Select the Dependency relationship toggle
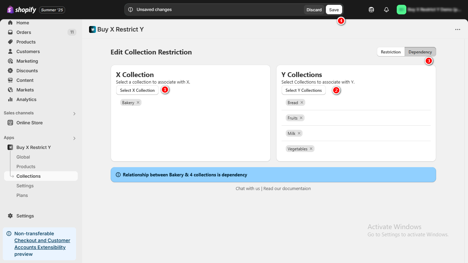Image resolution: width=468 pixels, height=263 pixels. (420, 52)
